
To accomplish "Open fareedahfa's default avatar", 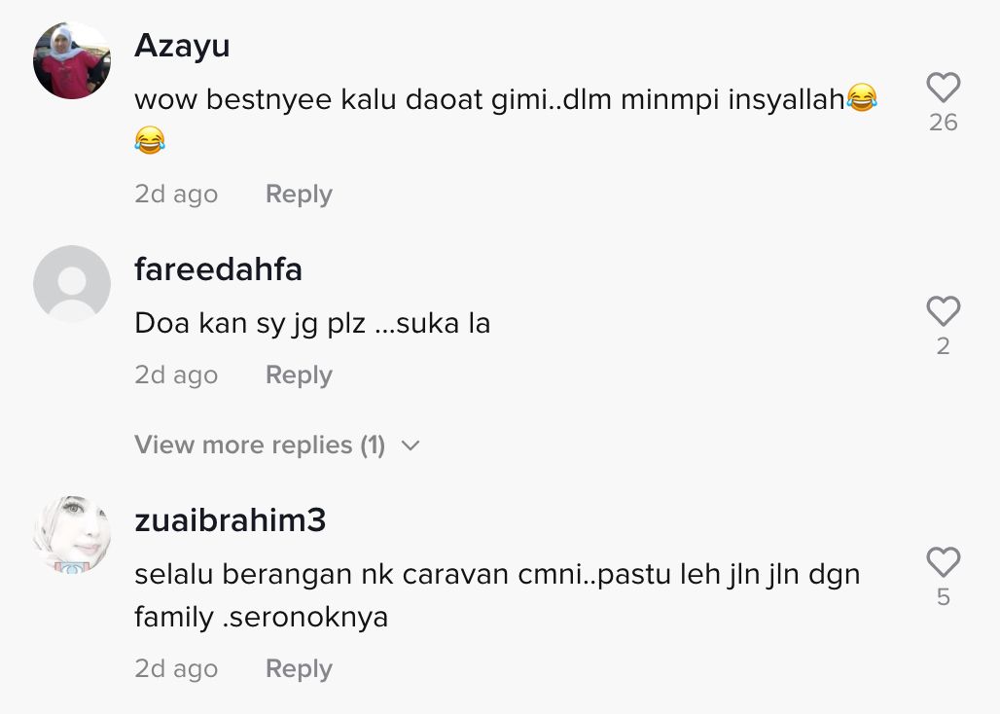I will (x=72, y=284).
